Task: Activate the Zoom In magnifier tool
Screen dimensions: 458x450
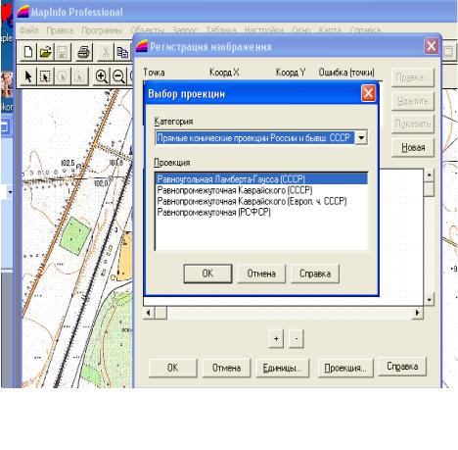Action: (101, 77)
